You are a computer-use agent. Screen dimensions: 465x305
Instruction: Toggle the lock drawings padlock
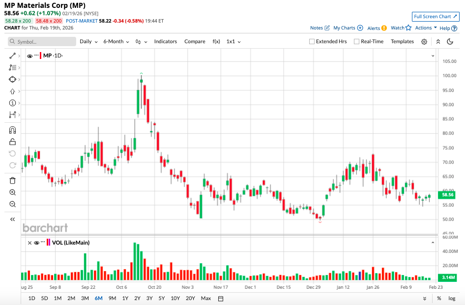coord(12,141)
